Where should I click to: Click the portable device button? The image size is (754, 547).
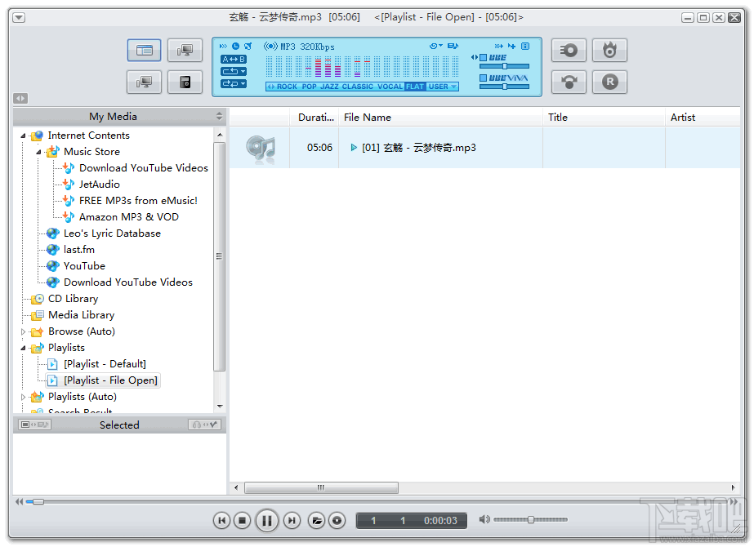185,82
